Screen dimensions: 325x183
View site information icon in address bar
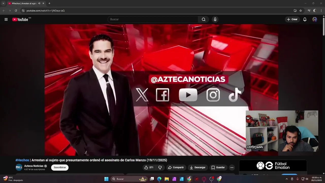click(23, 11)
